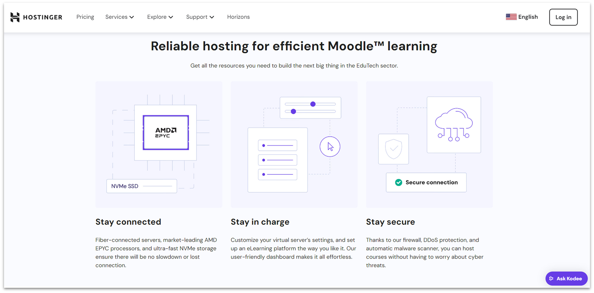This screenshot has height=293, width=594.
Task: Click the cloud network icon
Action: point(454,125)
